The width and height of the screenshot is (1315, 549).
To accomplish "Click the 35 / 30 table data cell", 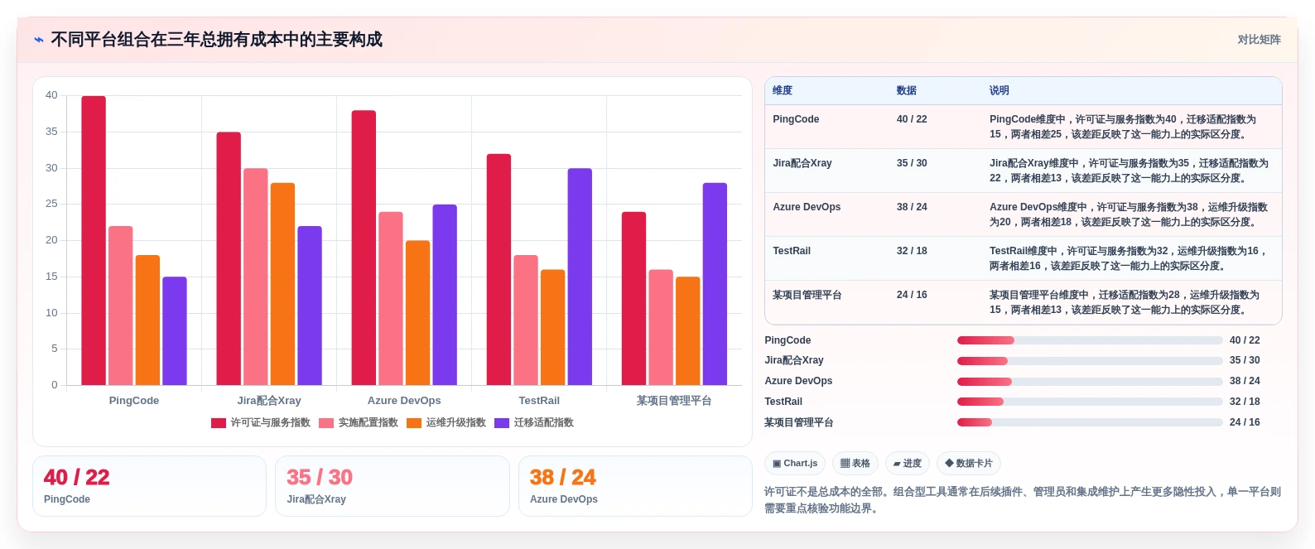I will point(912,163).
